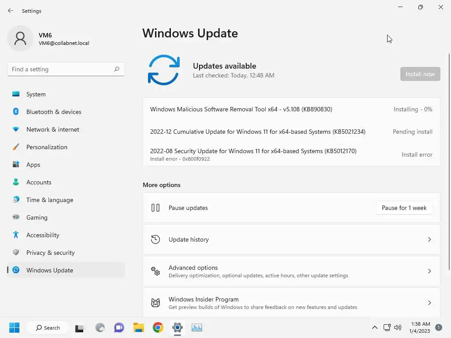Click the Pause updates pause icon
The height and width of the screenshot is (338, 451).
pyautogui.click(x=155, y=208)
